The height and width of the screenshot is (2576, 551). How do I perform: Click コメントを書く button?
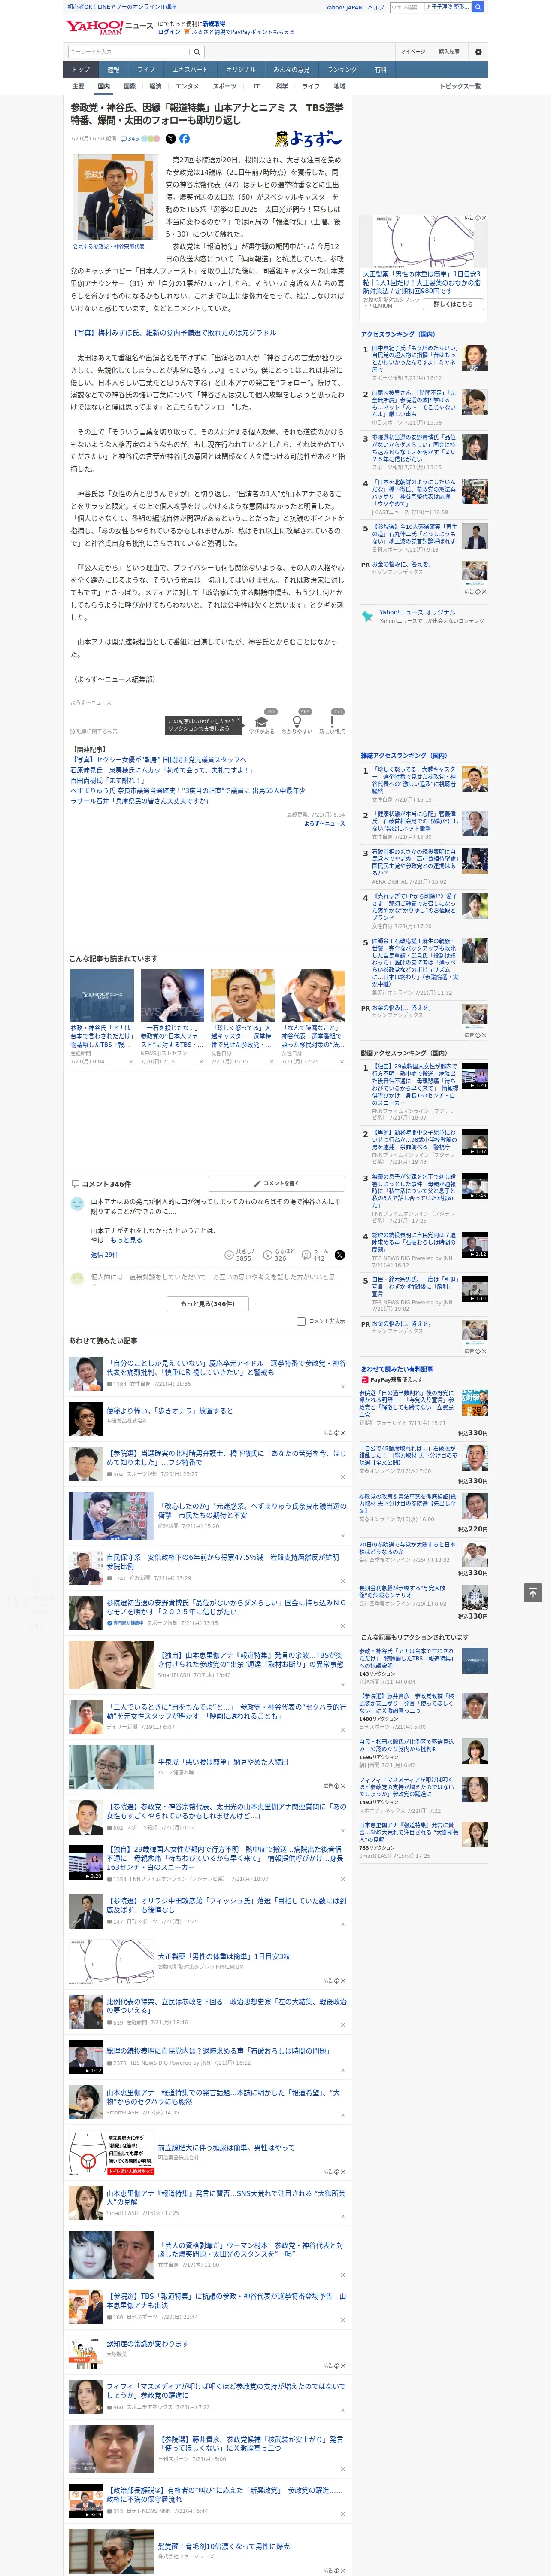276,1183
